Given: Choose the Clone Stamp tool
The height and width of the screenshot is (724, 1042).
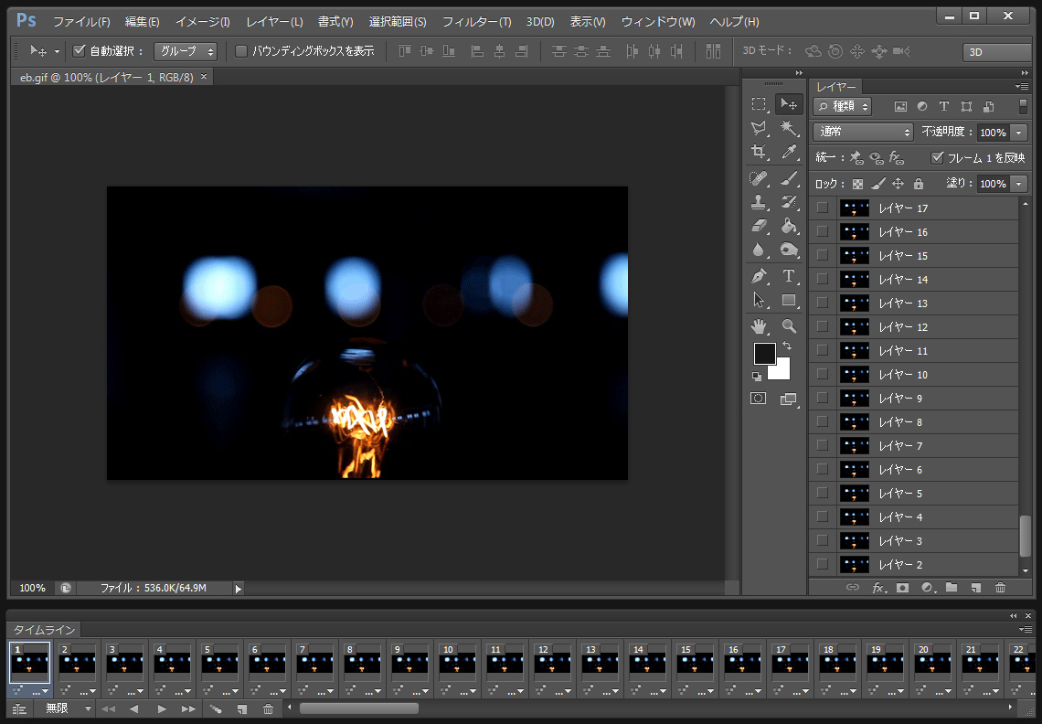Looking at the screenshot, I should (x=759, y=202).
